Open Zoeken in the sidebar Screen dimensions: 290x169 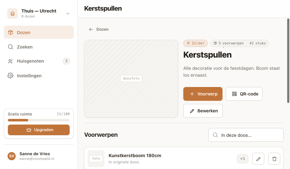coord(39,47)
